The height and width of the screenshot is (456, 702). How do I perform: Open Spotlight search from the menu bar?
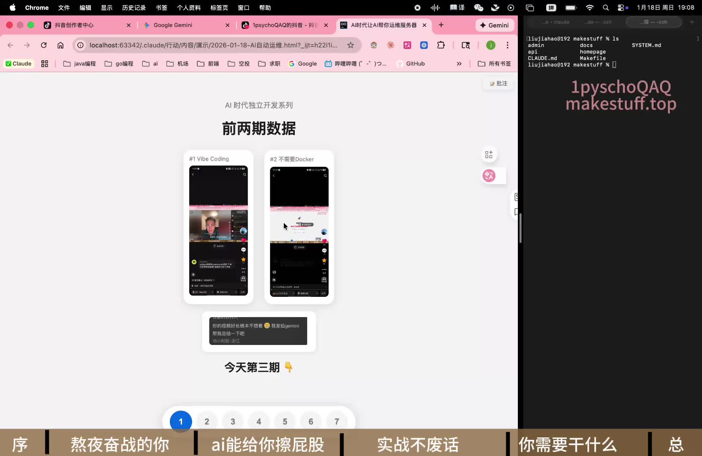606,8
